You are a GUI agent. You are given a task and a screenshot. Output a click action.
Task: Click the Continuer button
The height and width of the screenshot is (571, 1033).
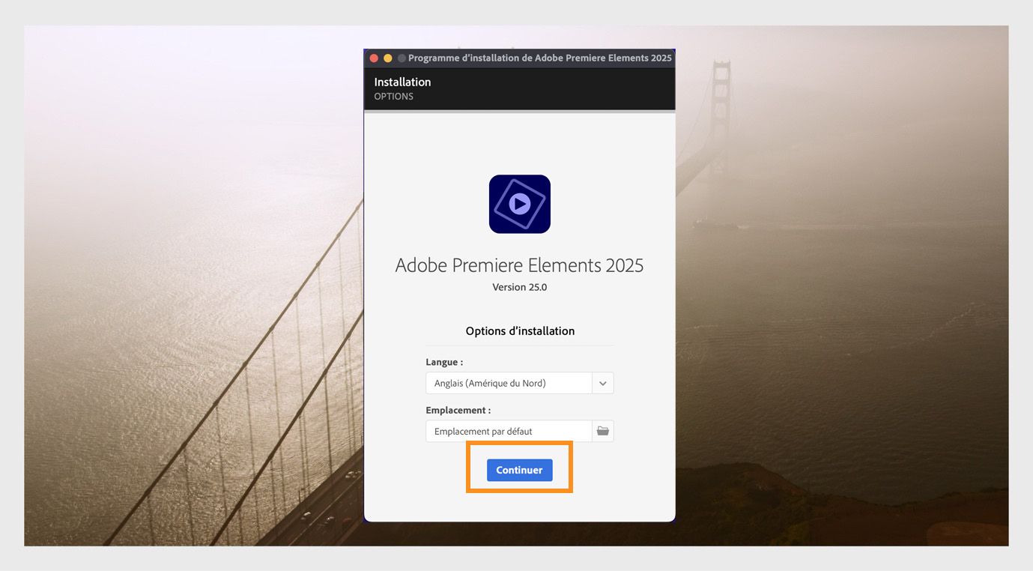pos(519,470)
